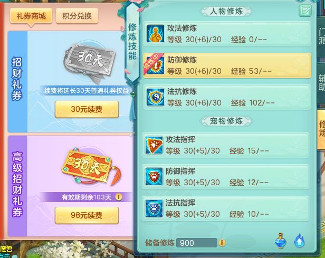Click the 法抗指挥 blue paw icon
Image resolution: width=325 pixels, height=258 pixels.
(154, 208)
